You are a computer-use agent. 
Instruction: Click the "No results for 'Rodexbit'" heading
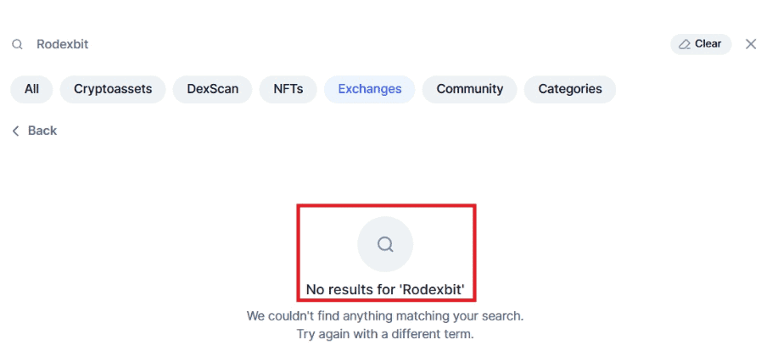click(x=385, y=289)
